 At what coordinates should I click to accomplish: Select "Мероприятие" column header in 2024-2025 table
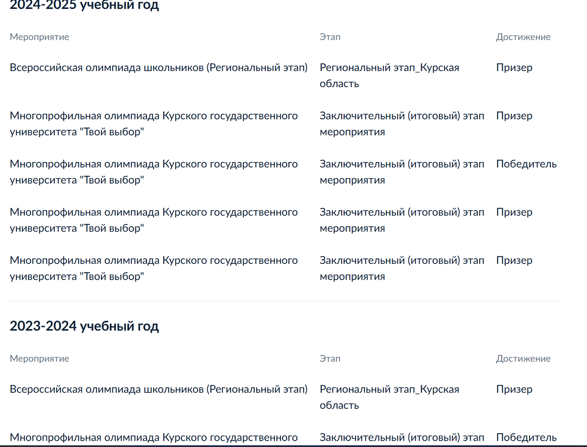tap(40, 37)
